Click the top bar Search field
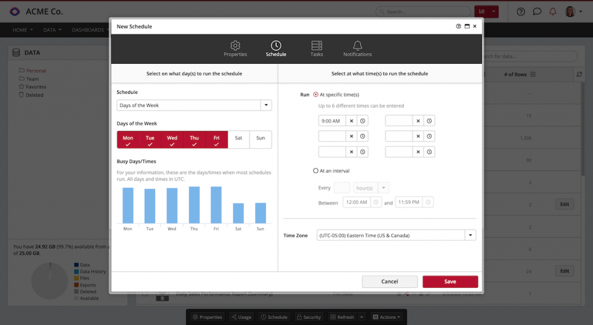 click(x=423, y=12)
